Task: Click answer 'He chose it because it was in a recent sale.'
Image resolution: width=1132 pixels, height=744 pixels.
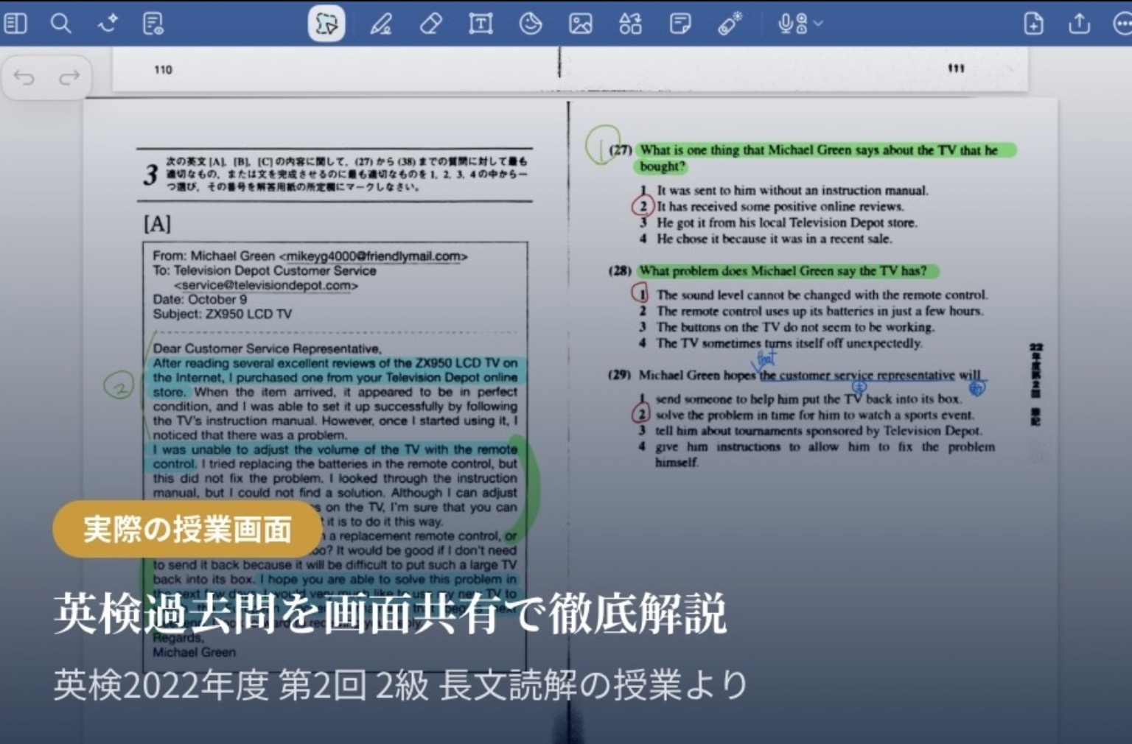Action: pos(775,239)
